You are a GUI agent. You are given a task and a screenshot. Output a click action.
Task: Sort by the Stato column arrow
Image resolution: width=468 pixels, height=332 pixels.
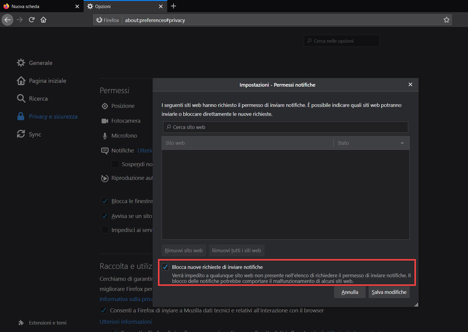coord(402,143)
